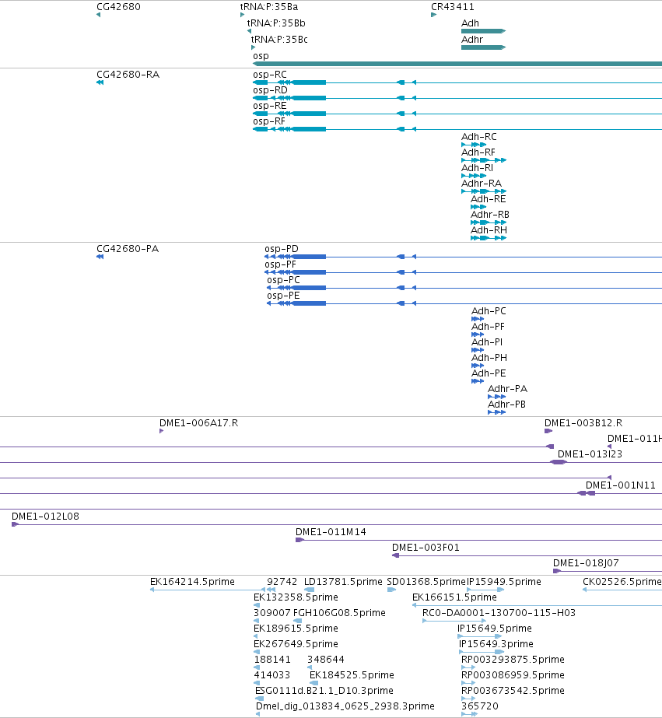The height and width of the screenshot is (718, 662).
Task: Click the DME1-011M14 clone label
Action: 331,532
